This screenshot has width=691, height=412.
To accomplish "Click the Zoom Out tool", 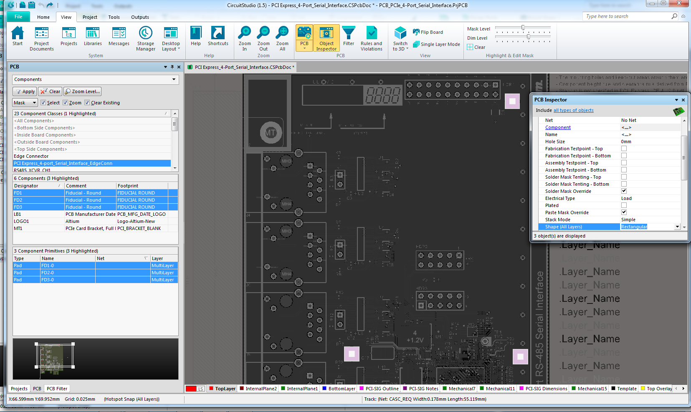I will [x=263, y=38].
